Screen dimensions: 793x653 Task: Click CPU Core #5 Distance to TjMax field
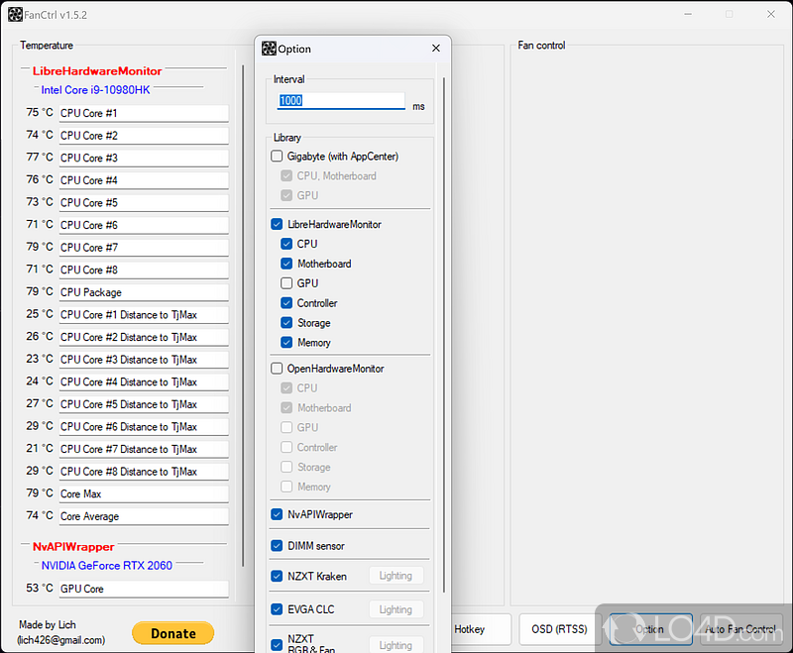(x=144, y=404)
